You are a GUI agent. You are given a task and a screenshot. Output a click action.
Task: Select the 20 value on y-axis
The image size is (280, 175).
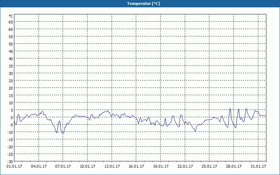pyautogui.click(x=11, y=88)
